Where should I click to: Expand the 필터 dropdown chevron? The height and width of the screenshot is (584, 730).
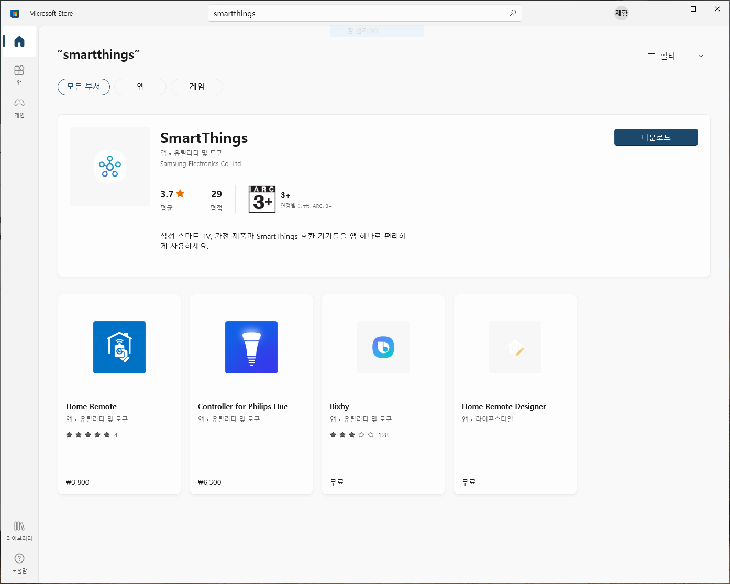coord(701,56)
